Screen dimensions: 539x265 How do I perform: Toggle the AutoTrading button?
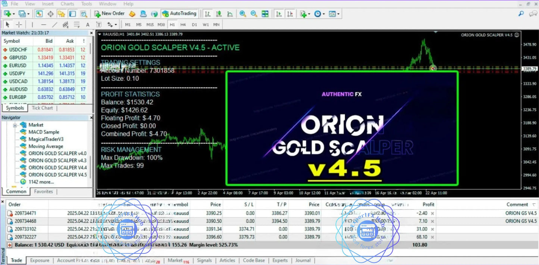[x=179, y=14]
